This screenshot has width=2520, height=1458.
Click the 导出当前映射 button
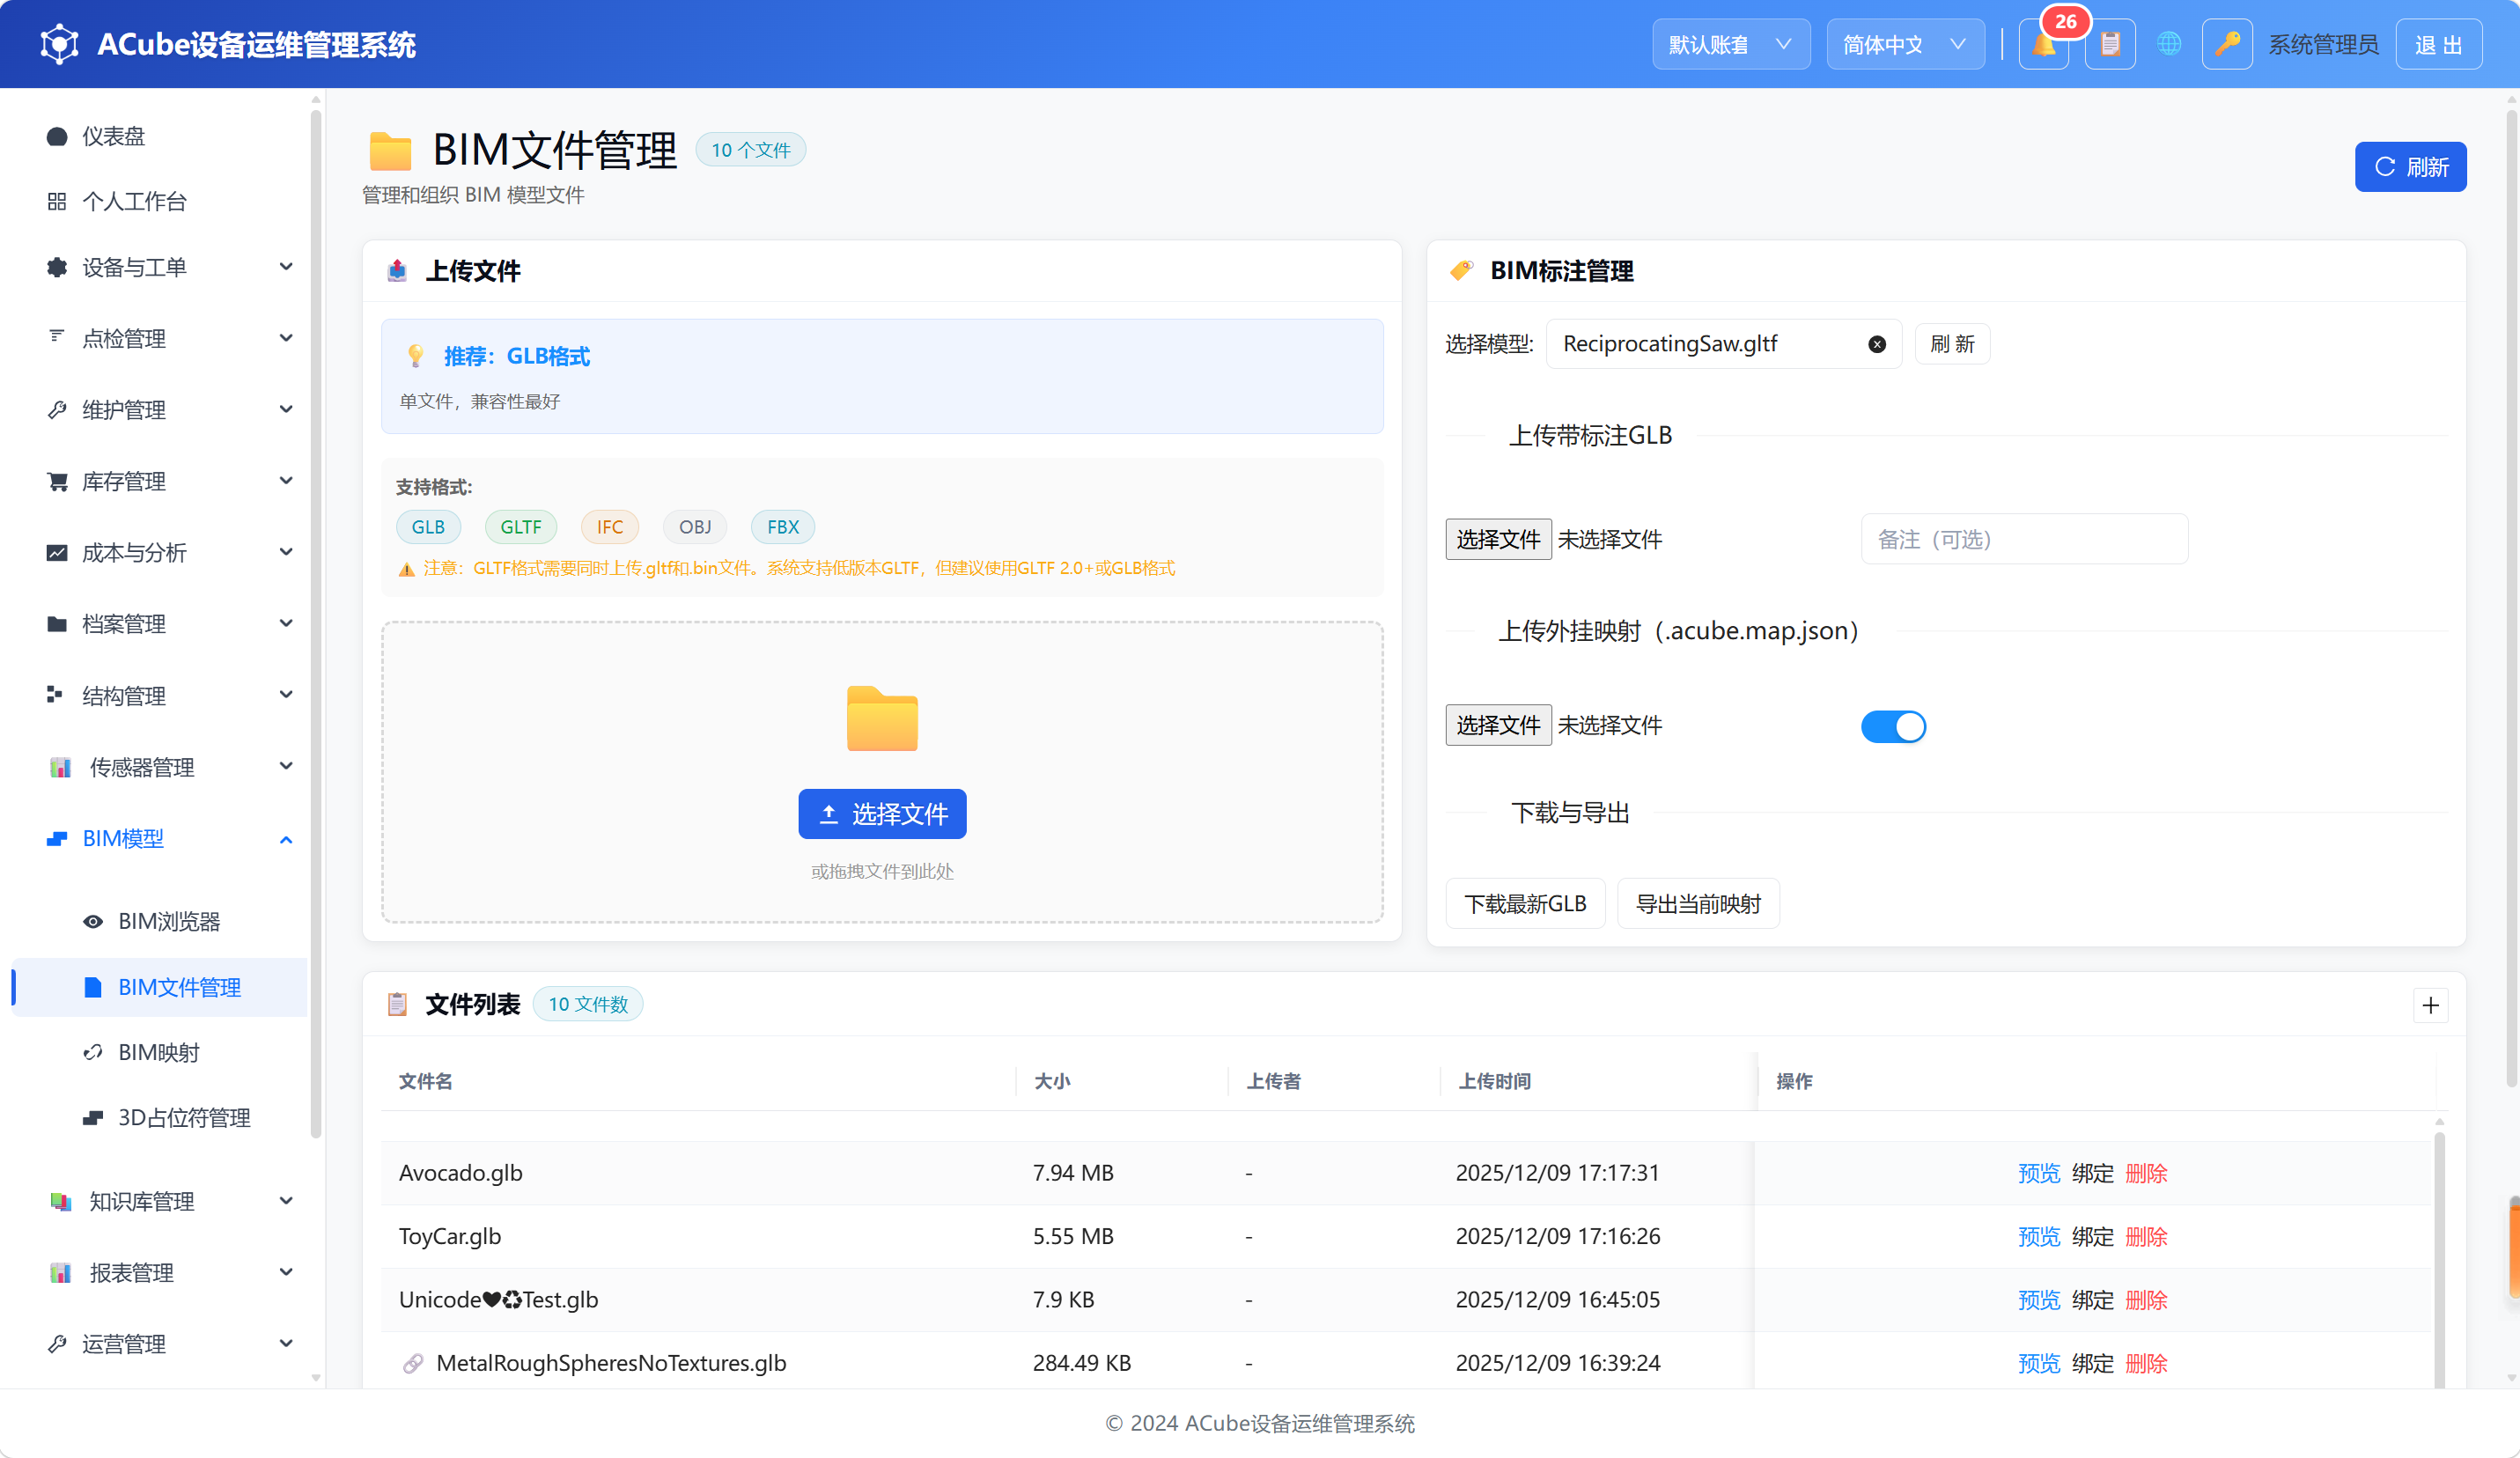tap(1698, 904)
